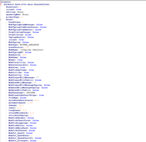
Task: Click 'MobDisableDefaultDrops: true'
Action: [x=26, y=95]
